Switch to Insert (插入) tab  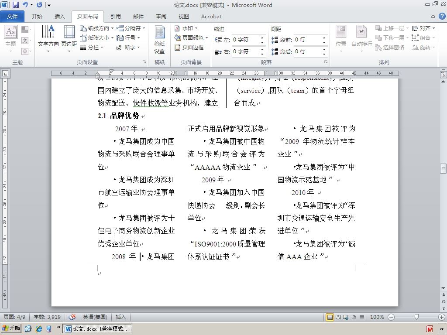tap(59, 17)
